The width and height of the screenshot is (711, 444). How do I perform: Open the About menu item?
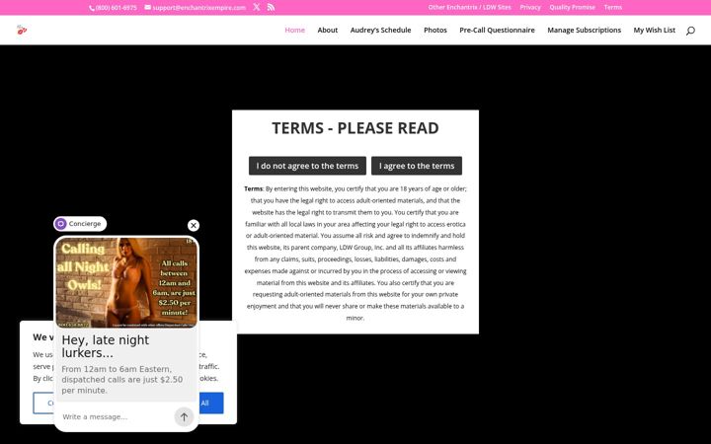coord(328,30)
